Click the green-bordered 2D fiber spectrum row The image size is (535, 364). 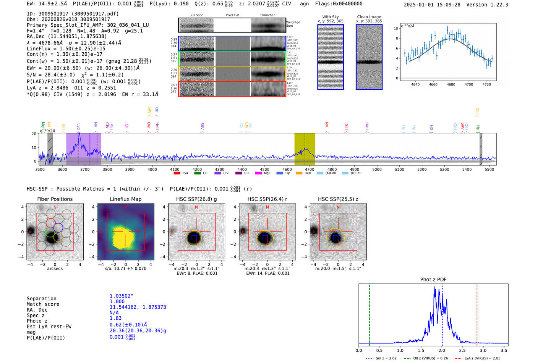point(232,58)
